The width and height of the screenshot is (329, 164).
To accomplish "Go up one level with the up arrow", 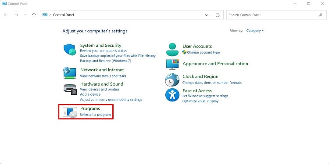I will tap(34, 15).
